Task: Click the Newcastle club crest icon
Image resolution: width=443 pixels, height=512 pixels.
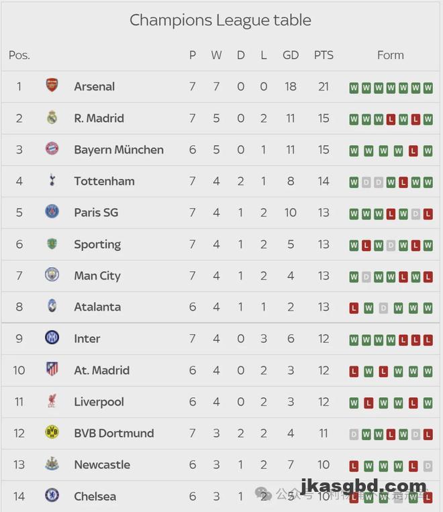Action: pos(52,464)
